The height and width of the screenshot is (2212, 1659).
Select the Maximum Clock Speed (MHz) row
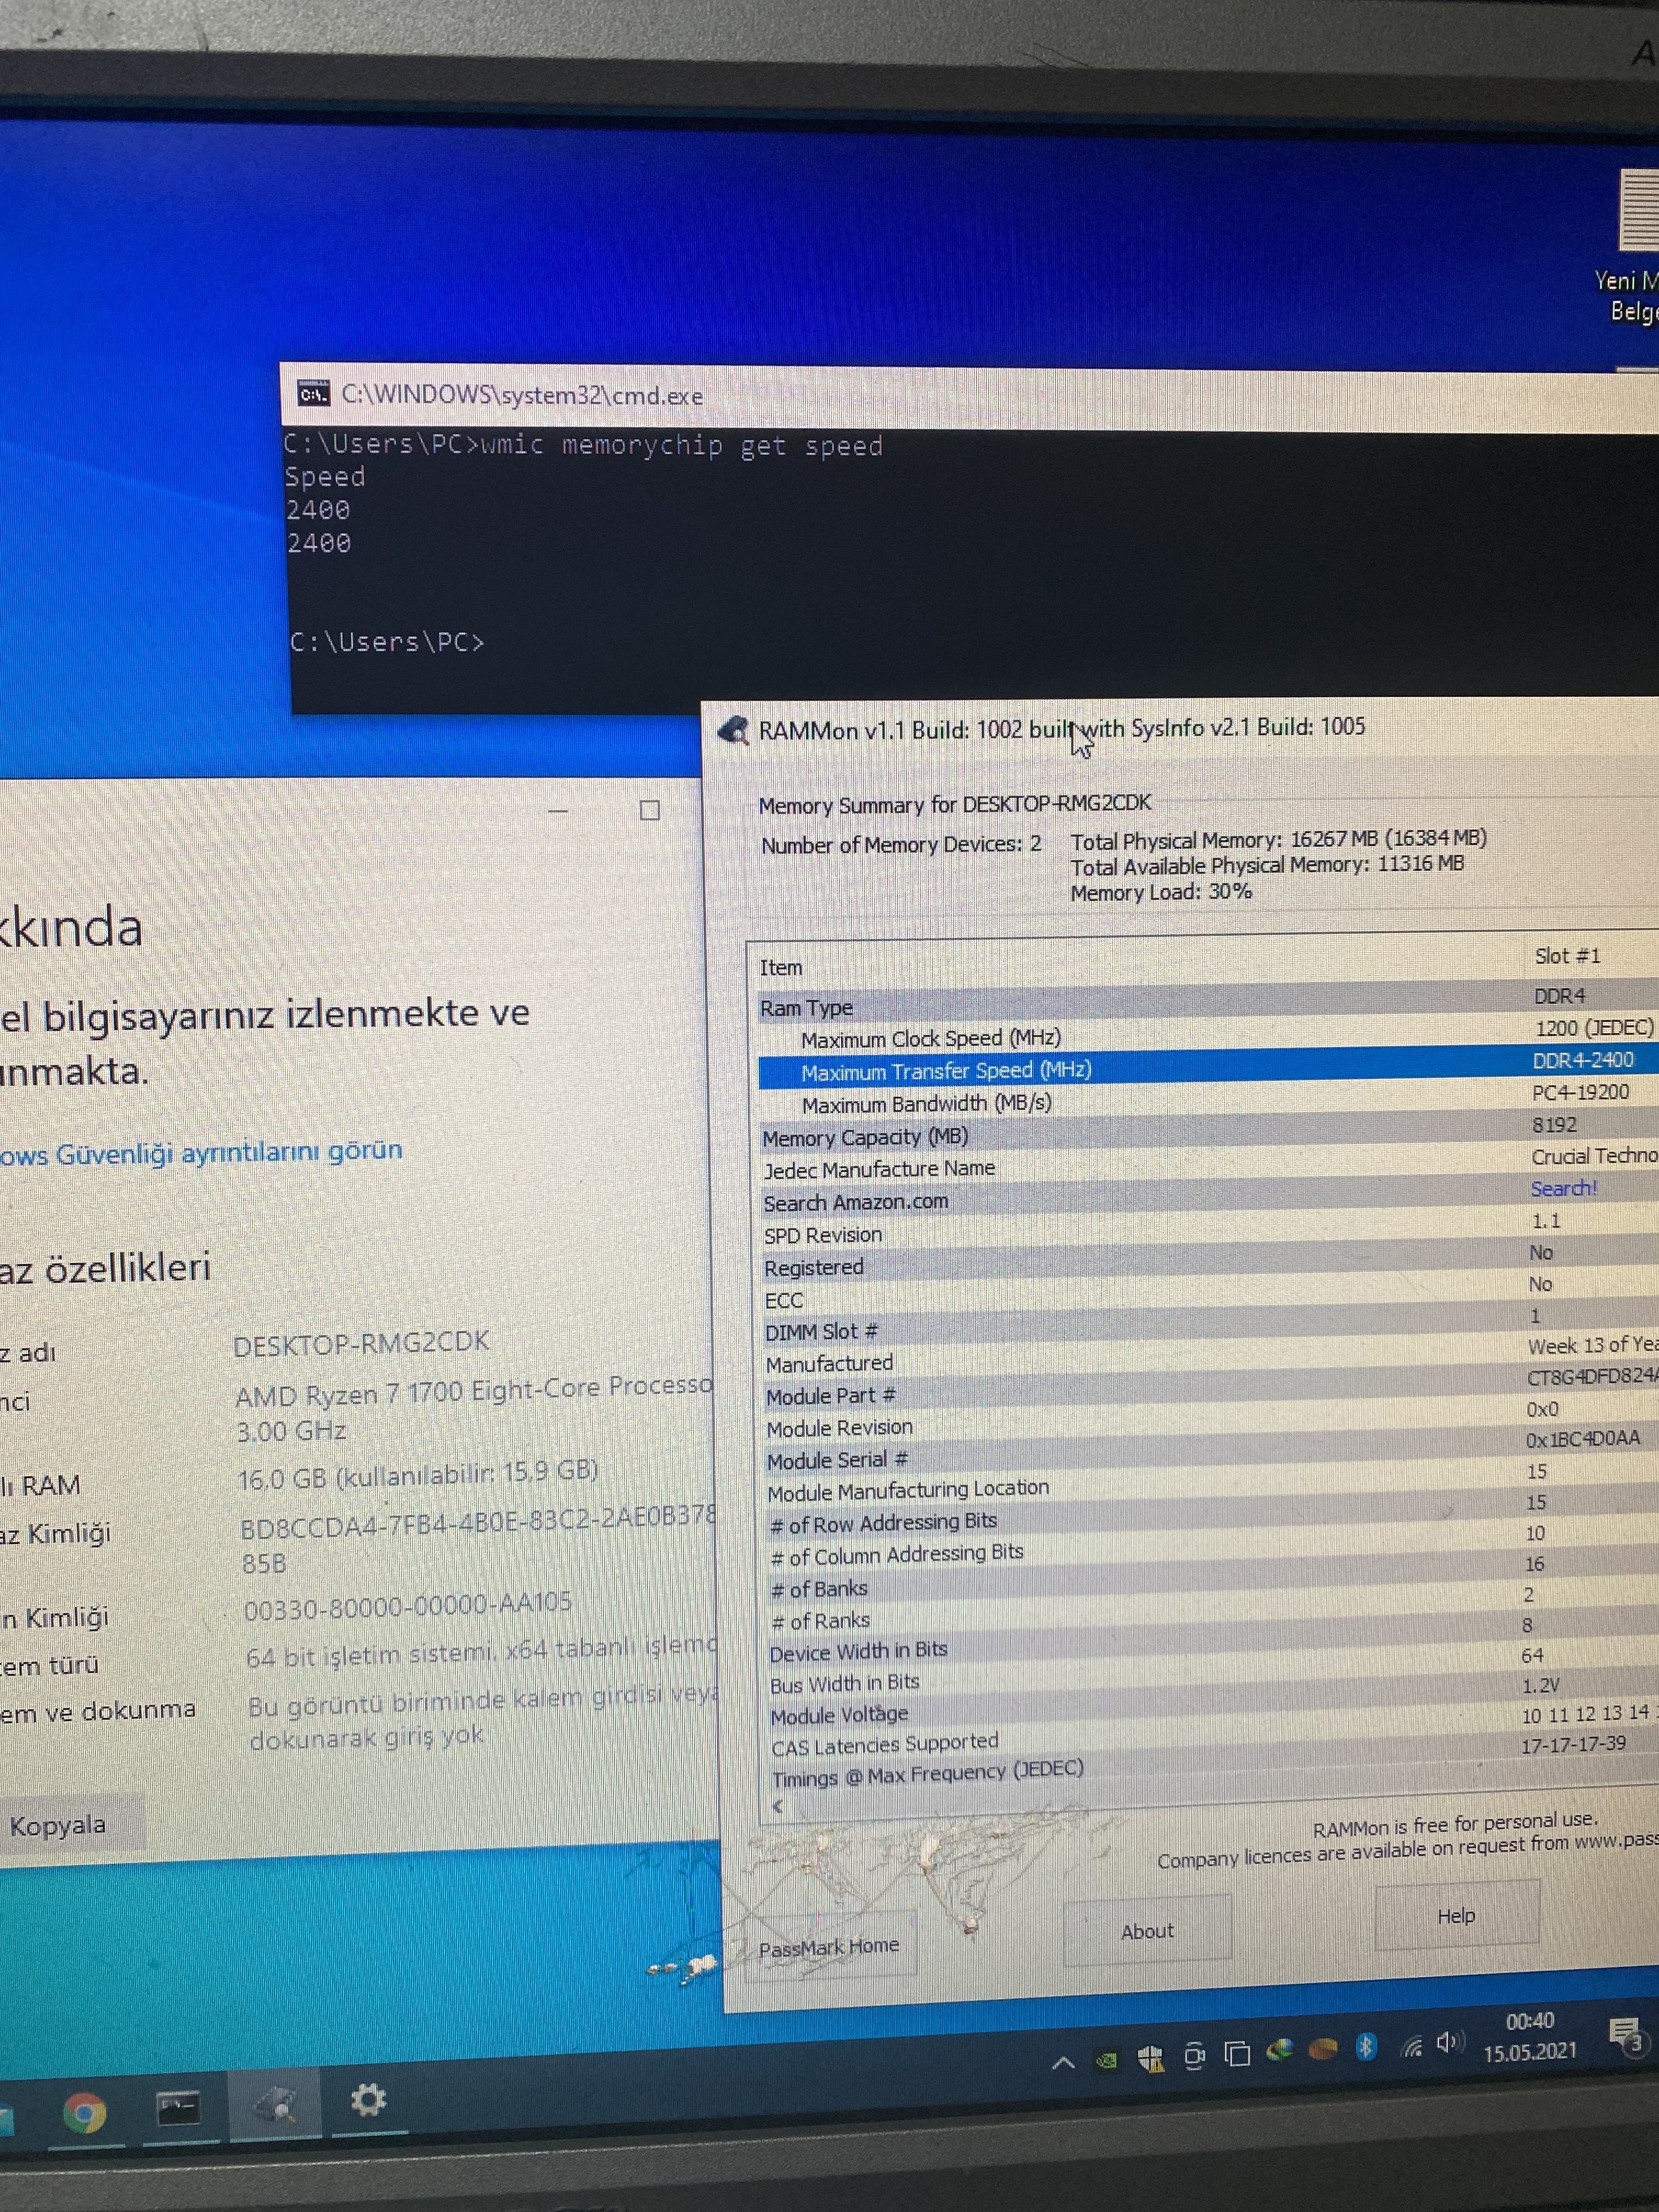tap(1208, 1035)
